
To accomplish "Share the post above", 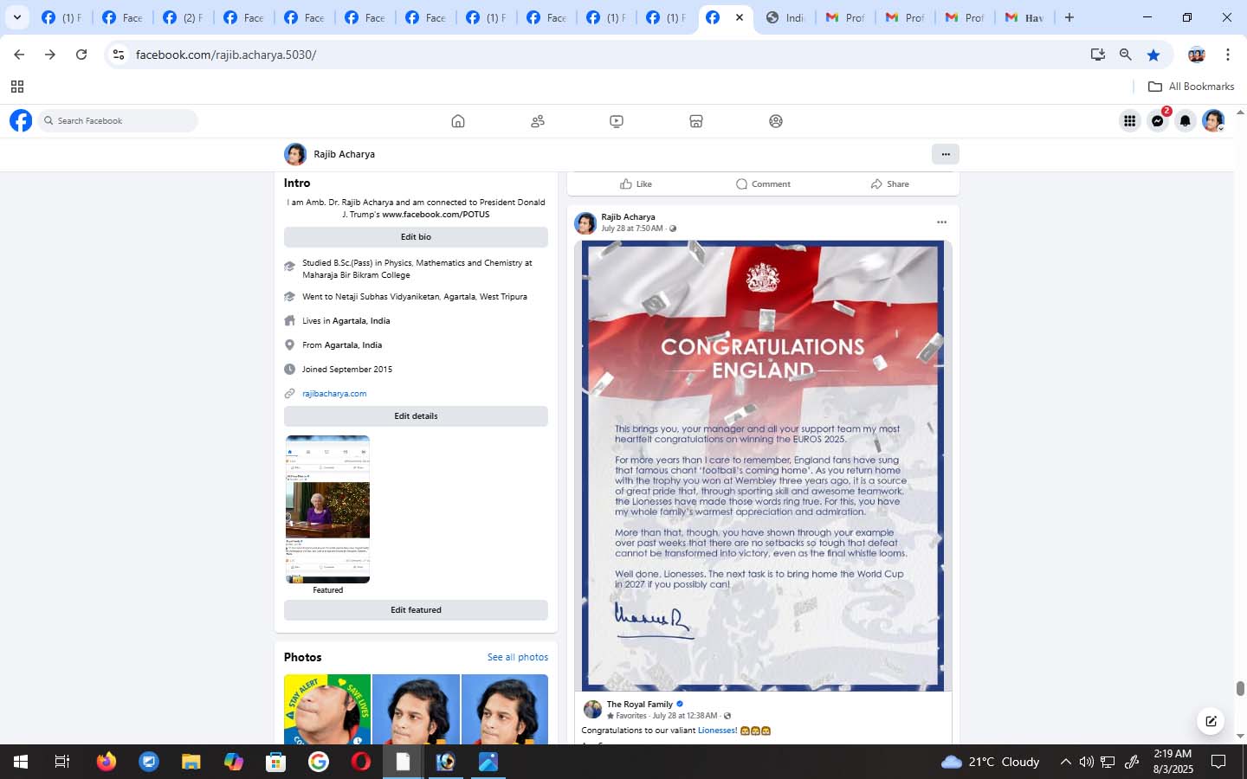I will [x=889, y=183].
